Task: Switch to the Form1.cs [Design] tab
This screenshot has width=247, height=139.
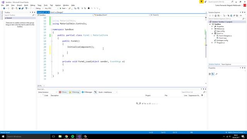Action: click(x=57, y=12)
